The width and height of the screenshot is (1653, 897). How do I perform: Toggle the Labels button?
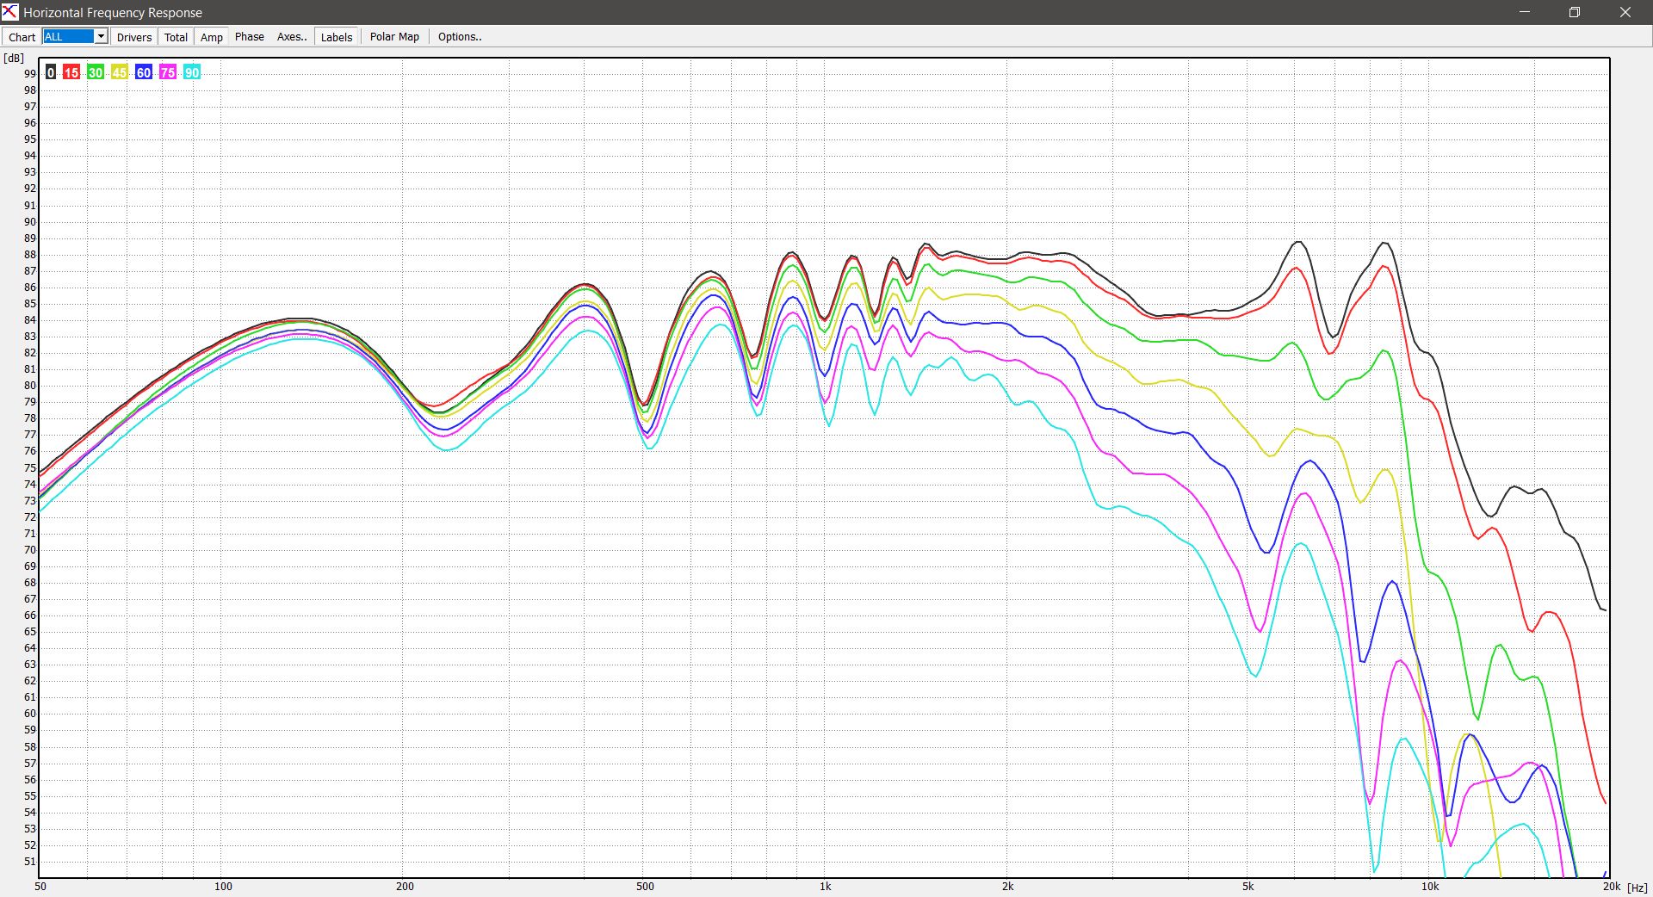tap(336, 37)
